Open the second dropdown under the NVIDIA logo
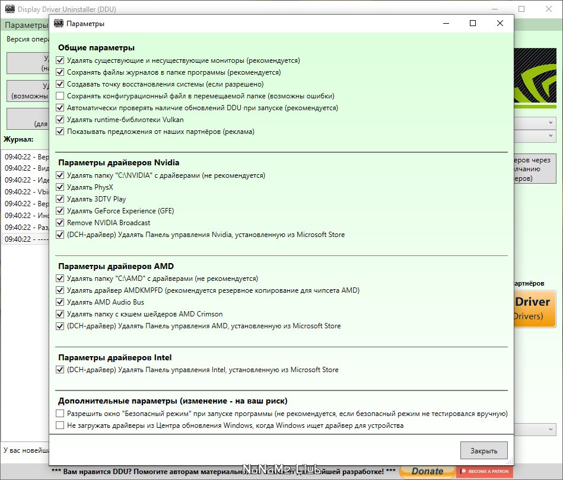This screenshot has width=563, height=480. (535, 136)
